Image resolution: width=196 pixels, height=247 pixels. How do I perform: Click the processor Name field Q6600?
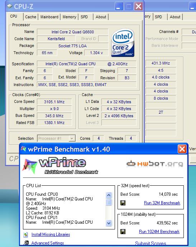click(x=73, y=32)
